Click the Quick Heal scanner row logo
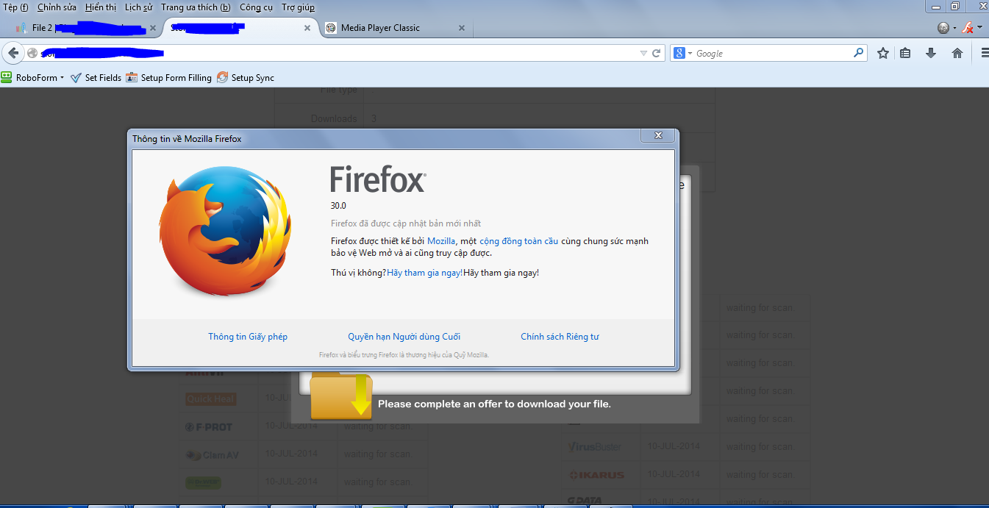 tap(210, 399)
